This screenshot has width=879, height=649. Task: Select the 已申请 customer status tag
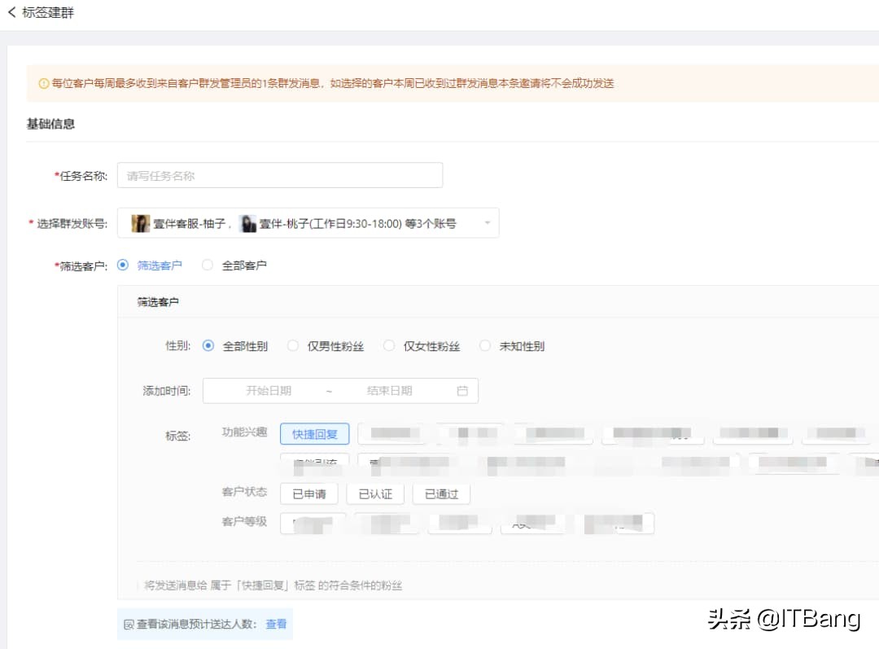pyautogui.click(x=309, y=493)
